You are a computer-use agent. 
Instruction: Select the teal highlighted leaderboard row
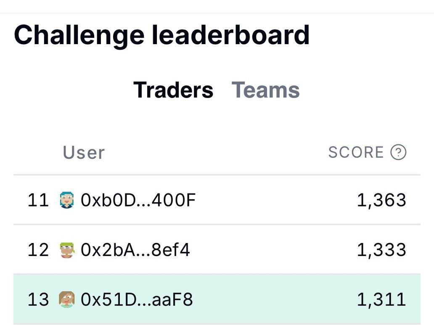point(252,300)
